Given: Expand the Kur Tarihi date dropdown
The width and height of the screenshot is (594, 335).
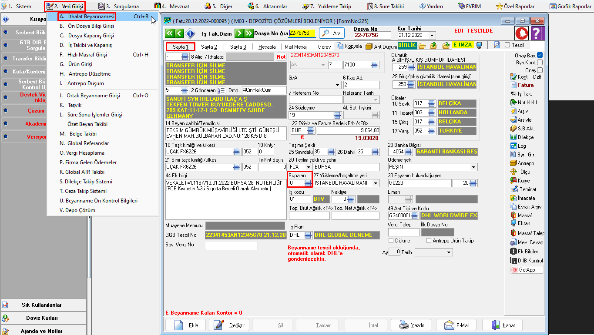Looking at the screenshot, I should click(432, 36).
